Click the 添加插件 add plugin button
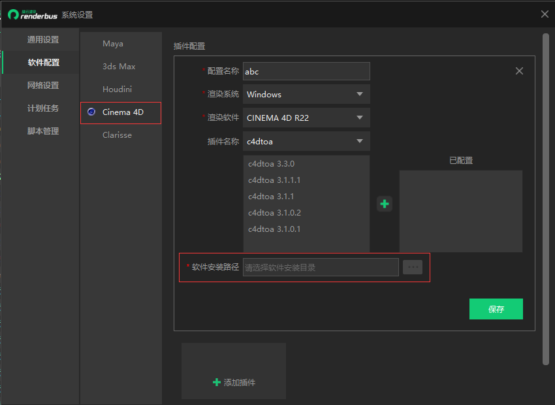This screenshot has height=405, width=555. pos(233,382)
